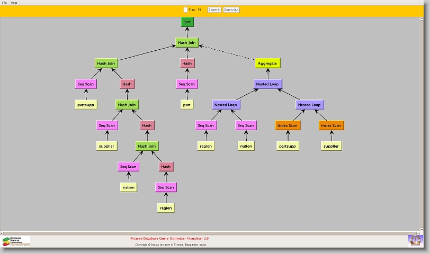
Task: Select the Hash node directly below root Hash Join
Action: (187, 63)
